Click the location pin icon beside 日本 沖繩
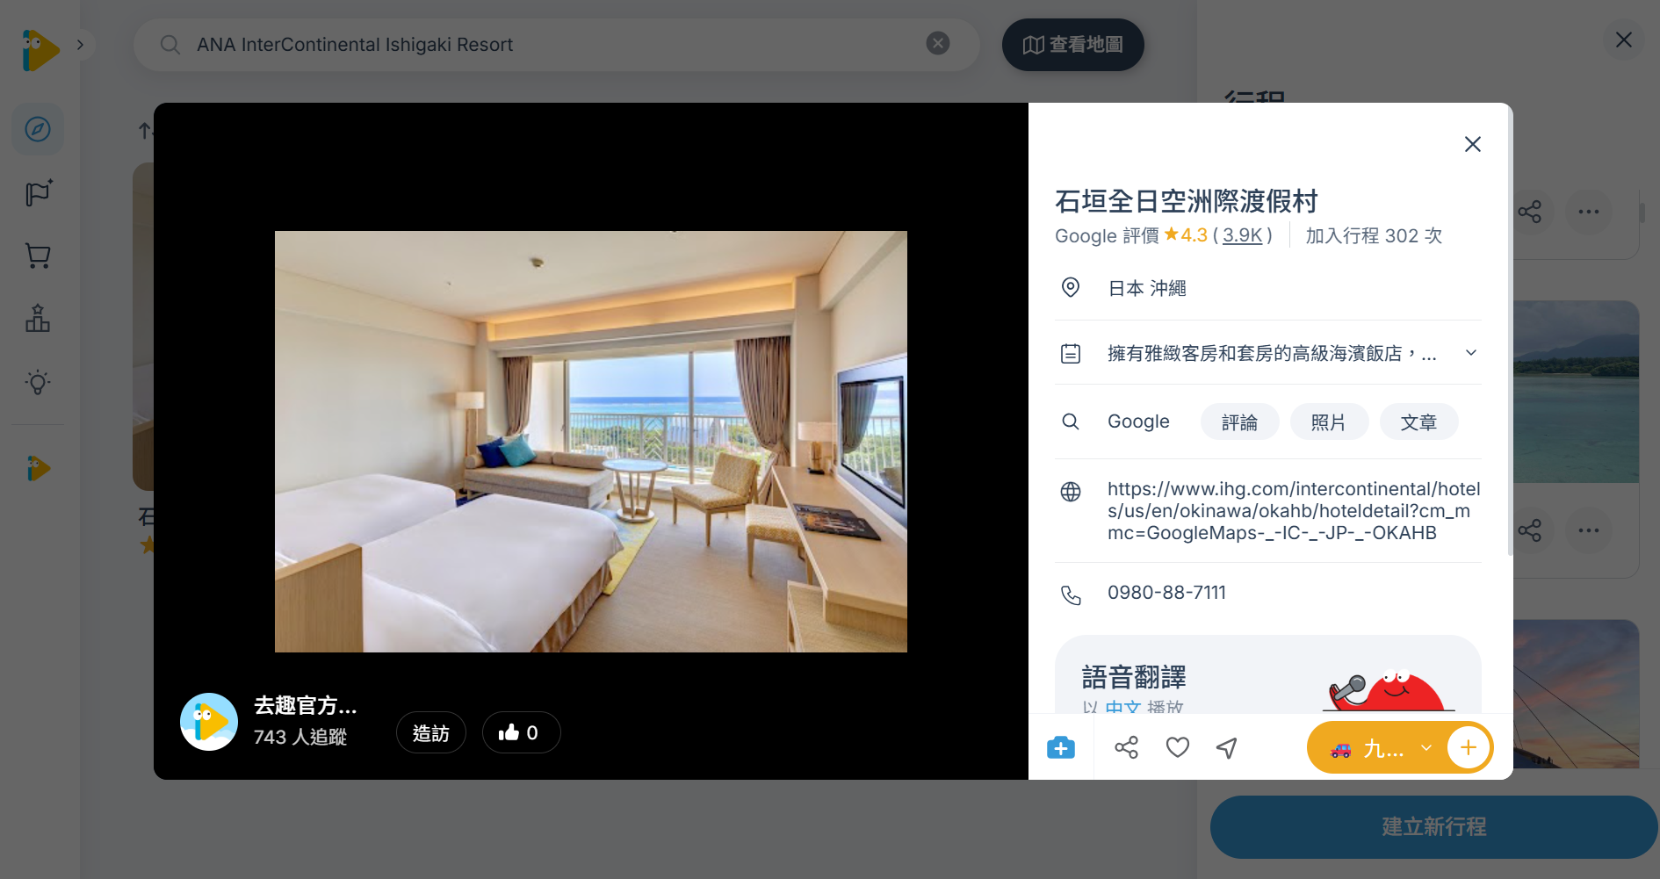Screen dimensions: 1660x879 coord(1071,287)
